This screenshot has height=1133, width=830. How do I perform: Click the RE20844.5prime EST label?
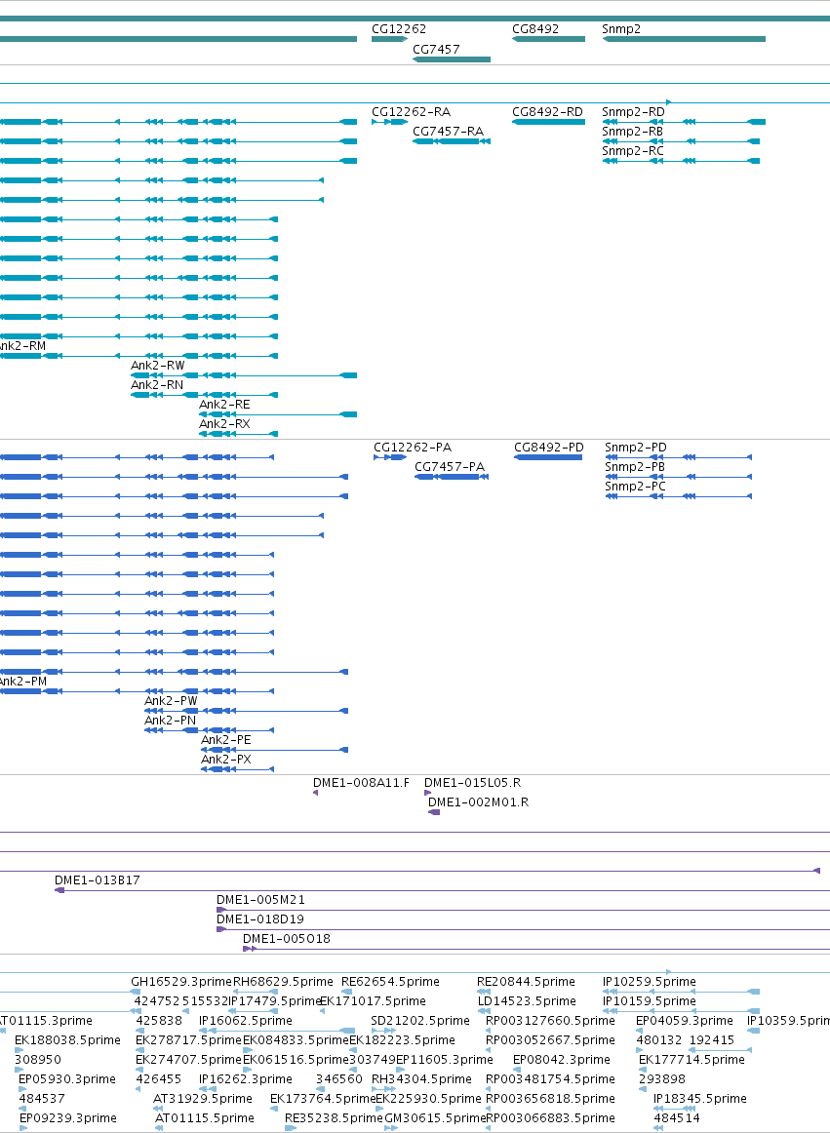click(x=527, y=981)
